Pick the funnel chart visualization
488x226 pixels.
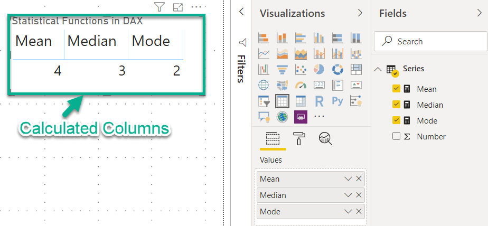(x=282, y=69)
